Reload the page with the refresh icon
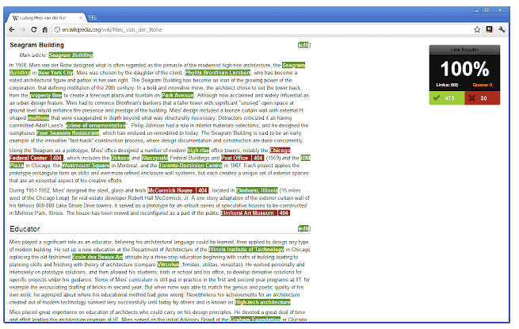 34,29
